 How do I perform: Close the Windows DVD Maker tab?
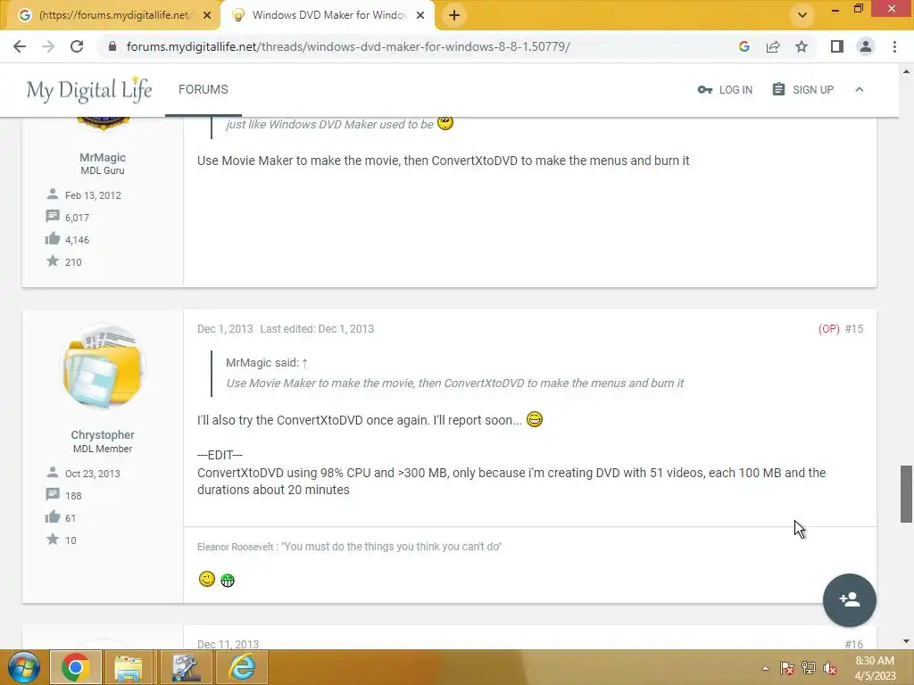[420, 15]
